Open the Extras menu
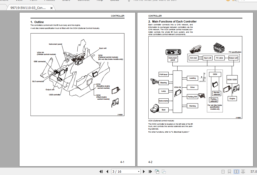 [115, 1]
